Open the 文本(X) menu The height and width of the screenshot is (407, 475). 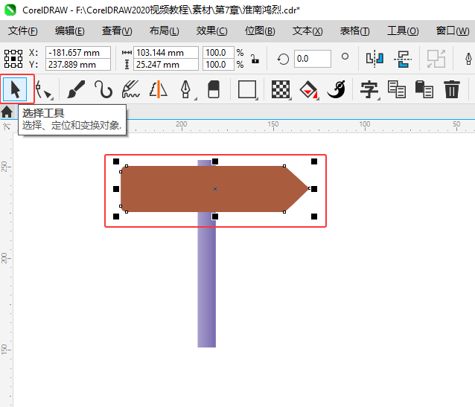click(307, 31)
